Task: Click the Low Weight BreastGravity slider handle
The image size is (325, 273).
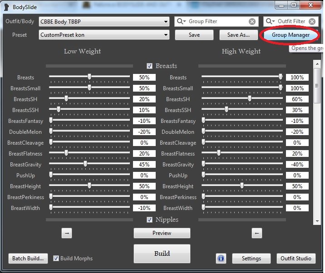Action: coord(85,164)
